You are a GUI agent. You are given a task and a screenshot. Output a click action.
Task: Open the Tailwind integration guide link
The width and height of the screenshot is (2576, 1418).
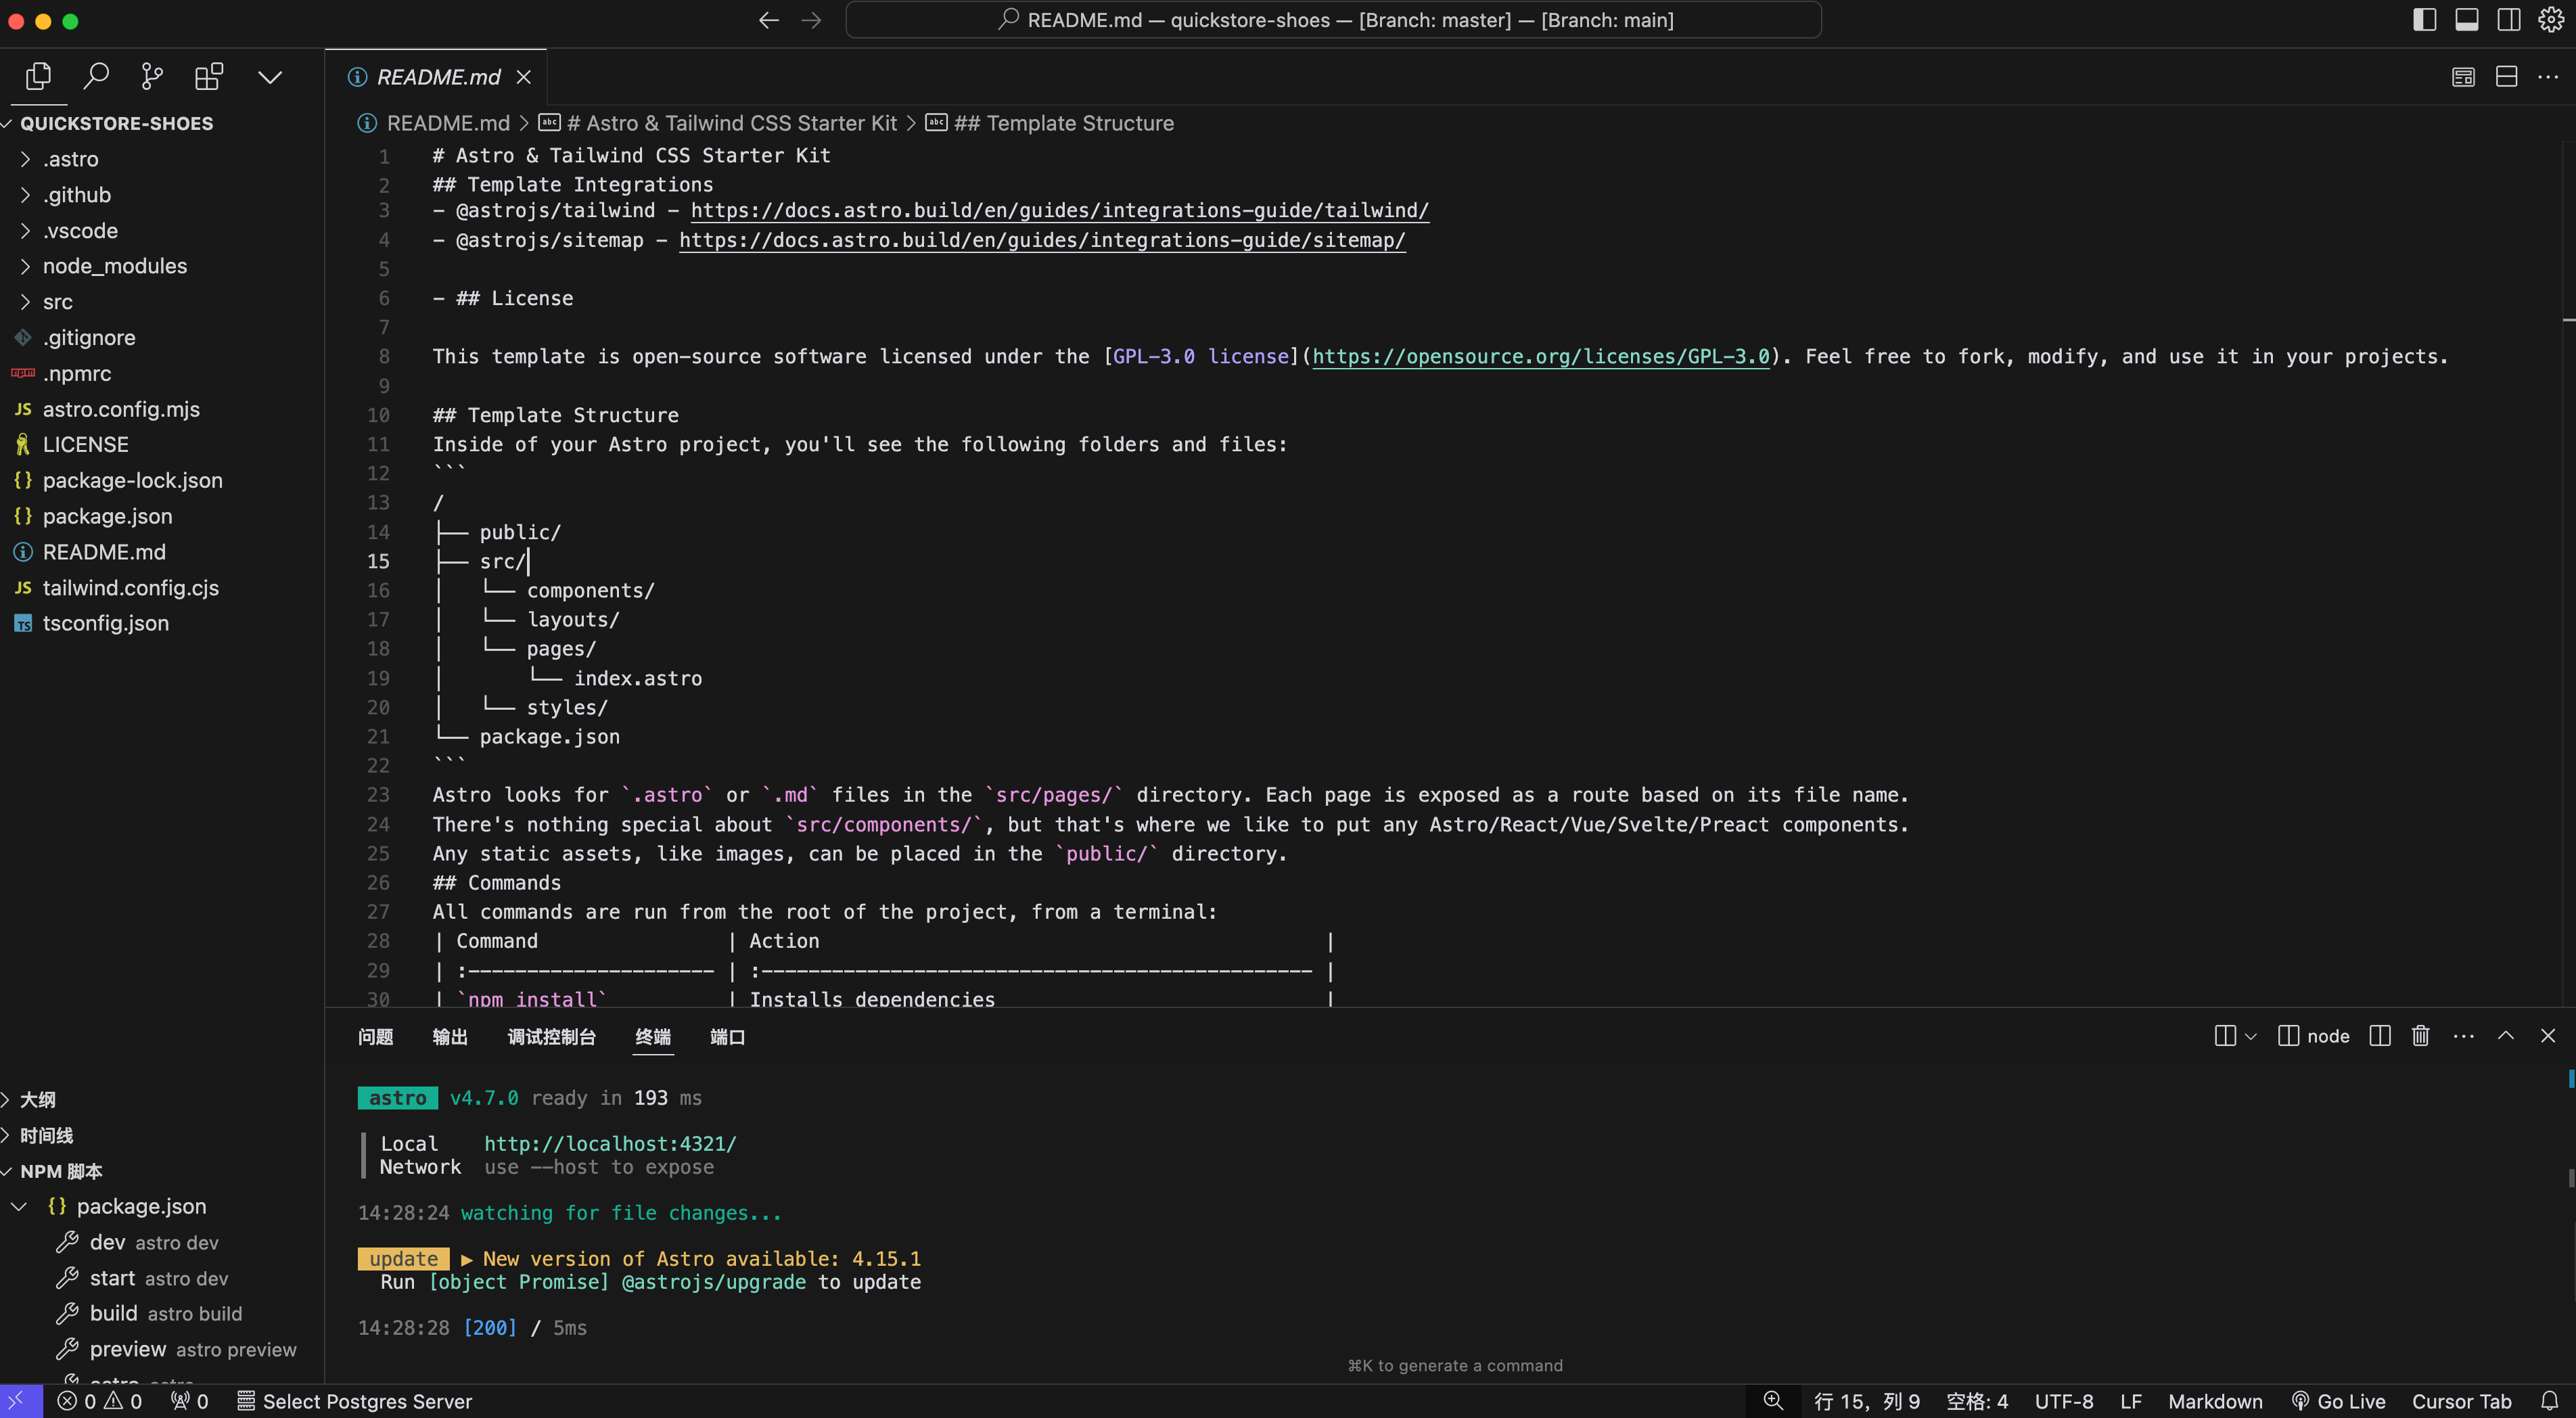pos(1059,211)
